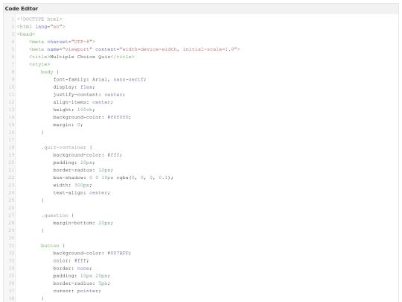Click the box-shadow rgba declaration
Image resolution: width=402 pixels, height=302 pixels.
[113, 177]
